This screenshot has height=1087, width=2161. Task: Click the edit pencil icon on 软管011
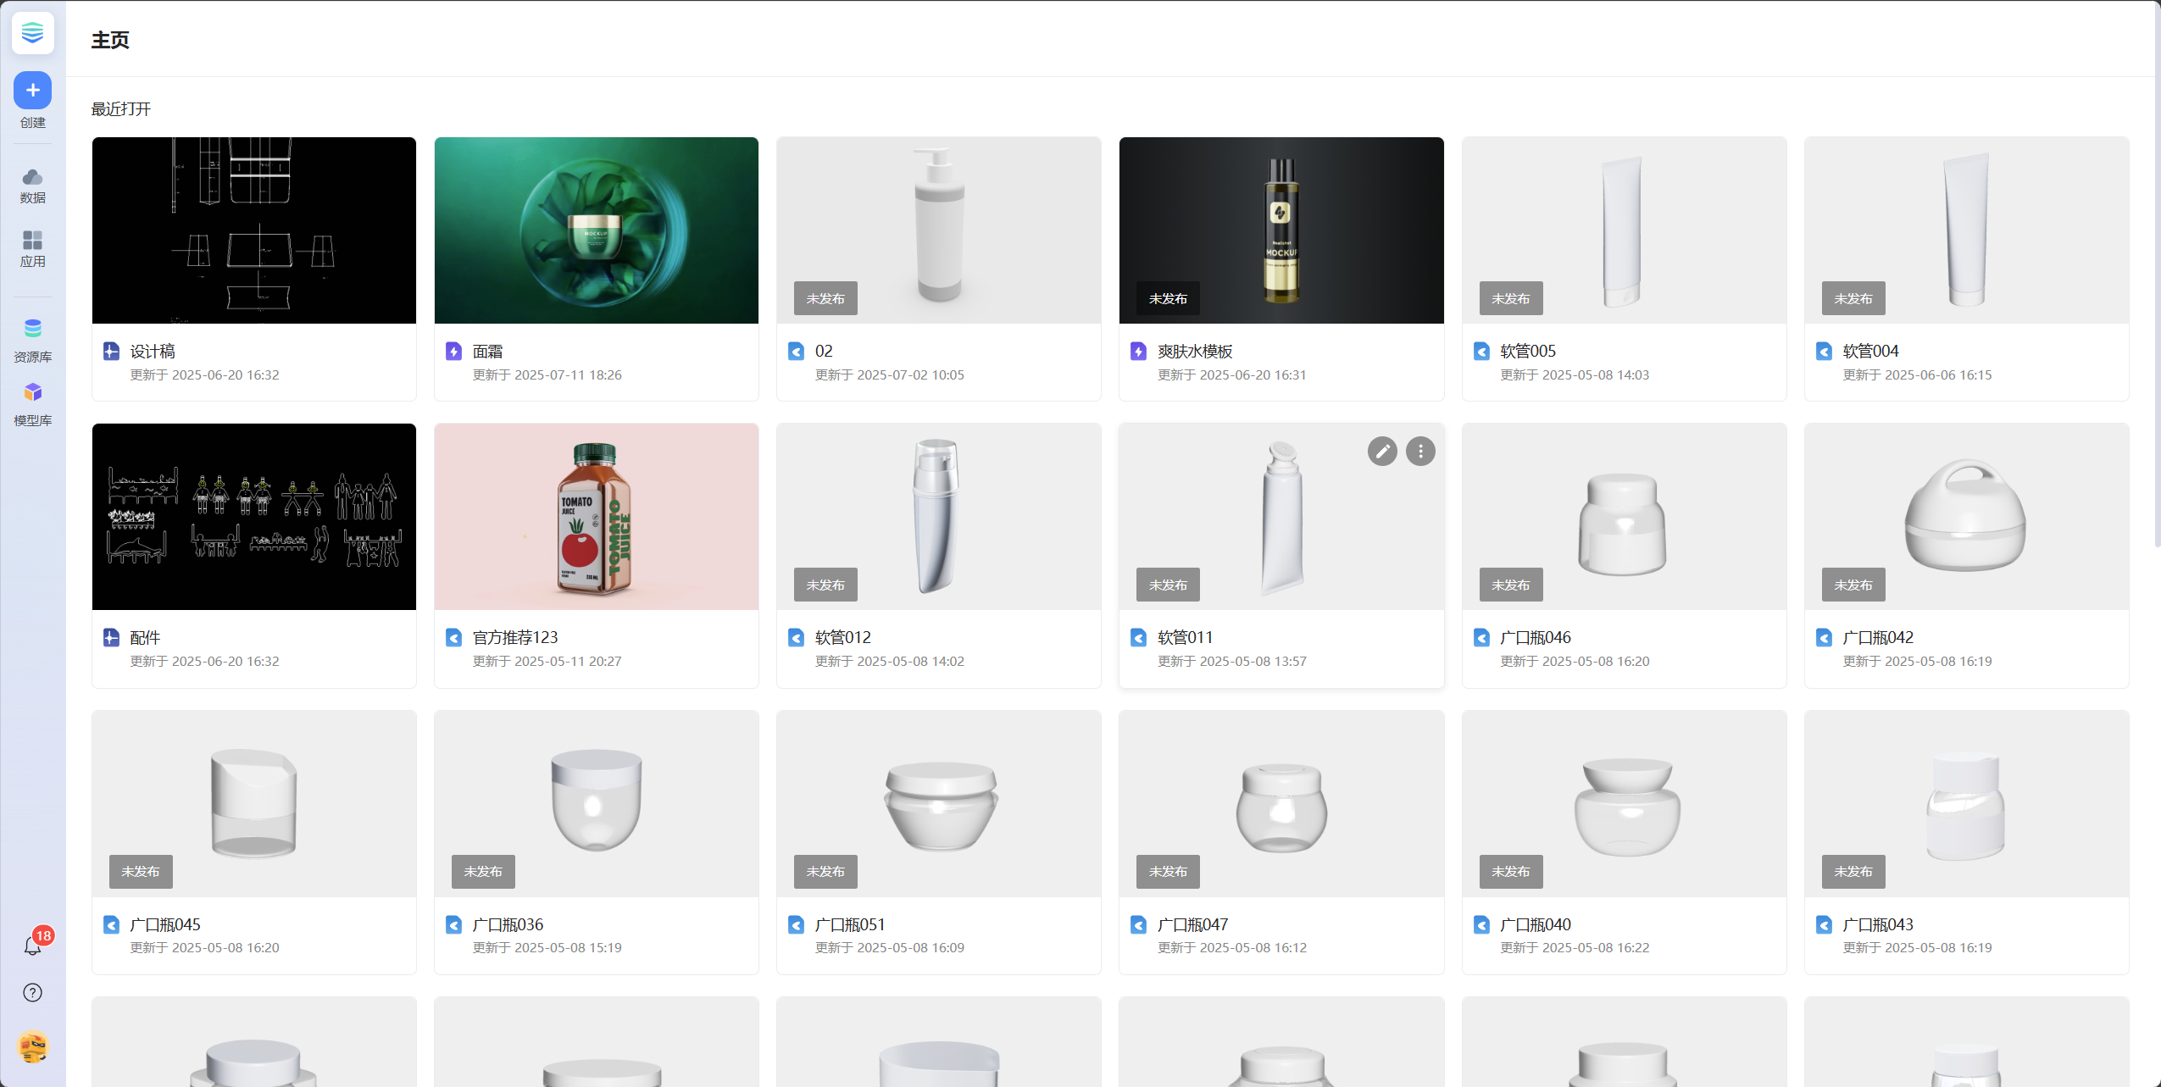(1382, 452)
